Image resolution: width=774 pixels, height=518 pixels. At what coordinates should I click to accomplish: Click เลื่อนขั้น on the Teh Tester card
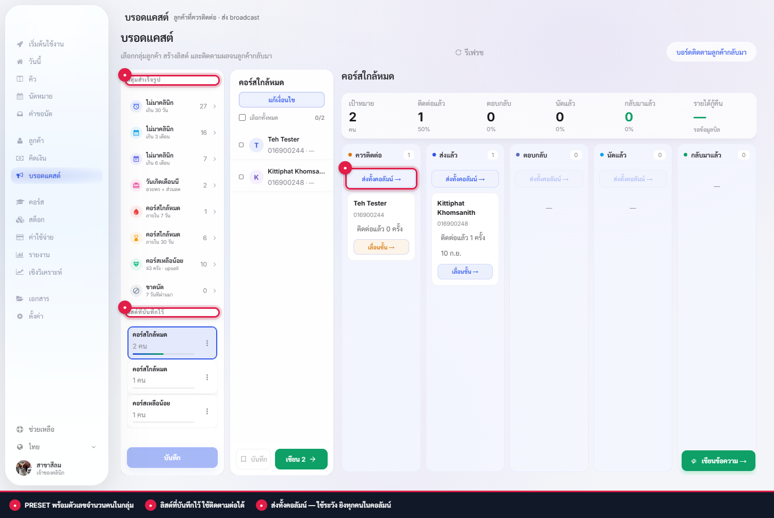tap(381, 247)
